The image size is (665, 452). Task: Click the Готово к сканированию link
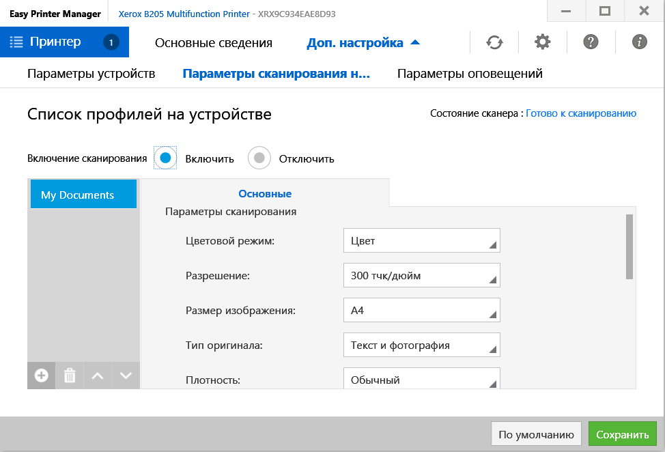(x=581, y=113)
